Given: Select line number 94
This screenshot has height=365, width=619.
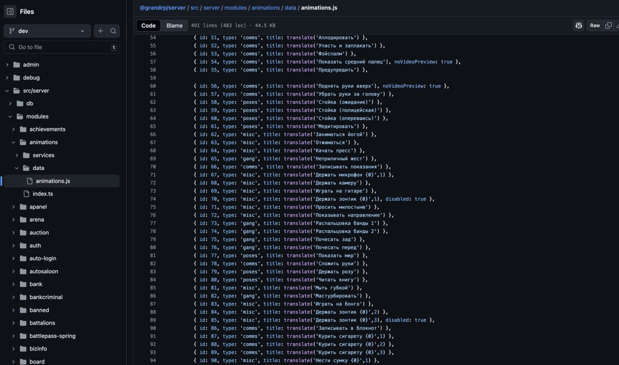Looking at the screenshot, I should click(153, 360).
